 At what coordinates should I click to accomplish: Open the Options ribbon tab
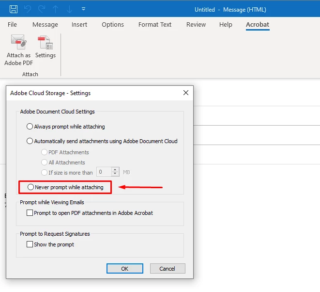coord(113,25)
